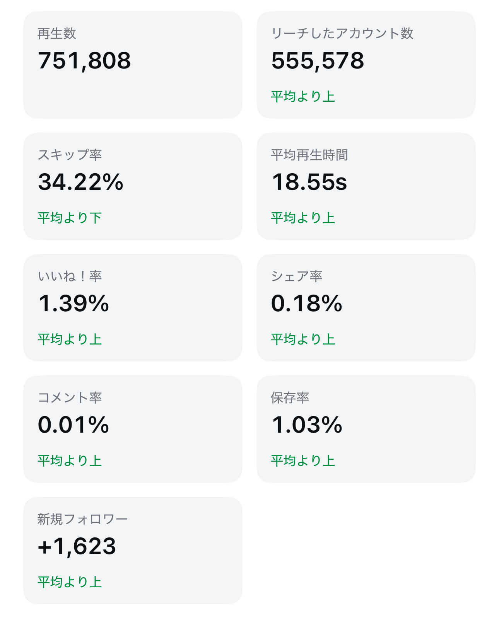The width and height of the screenshot is (499, 619).
Task: Click the 1.03% save rate value
Action: (x=307, y=425)
